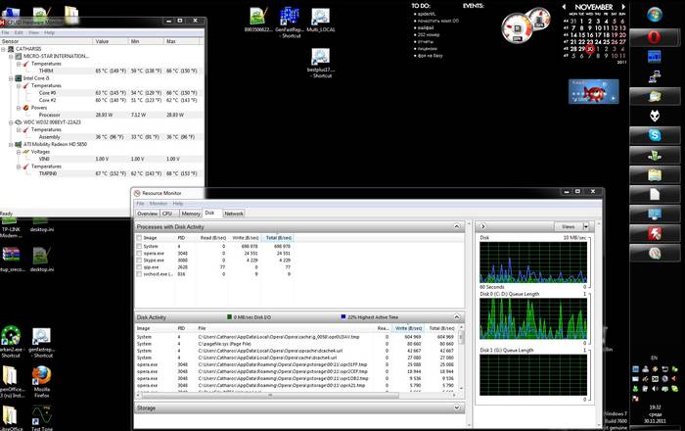Click the Disk Activity horizontal scrollbar
Viewport: 685px width, 431px height.
(270, 395)
